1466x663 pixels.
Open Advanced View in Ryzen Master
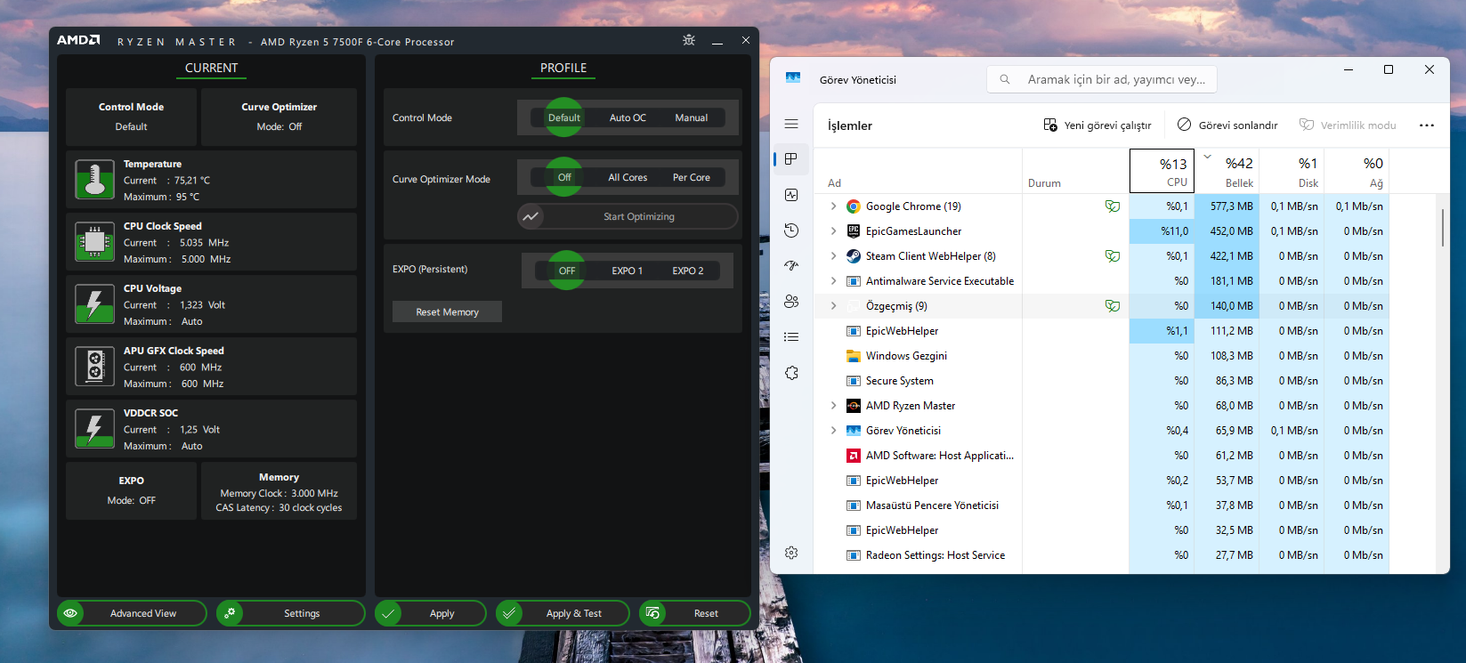132,613
